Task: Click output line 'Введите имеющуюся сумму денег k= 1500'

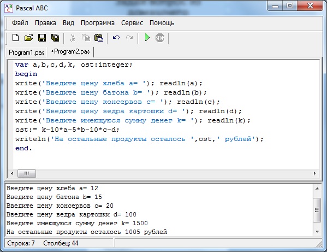Action: pyautogui.click(x=77, y=223)
